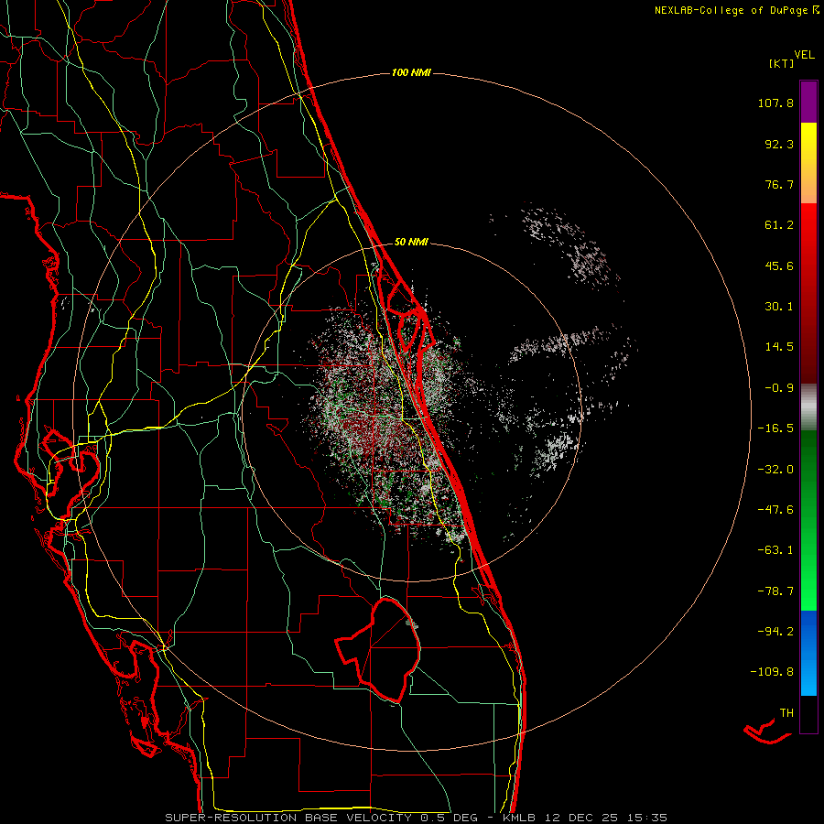
Task: Click the 12 DEC 25 15:35 timestamp
Action: [x=605, y=818]
